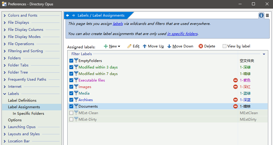Expand the Colors and Fonts category
Viewport: 273px width, 145px height.
pyautogui.click(x=5, y=15)
